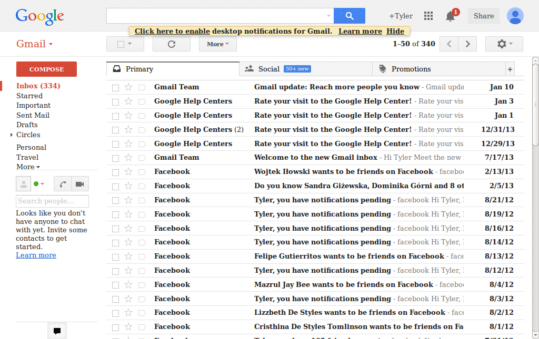Viewport: 539px width, 339px height.
Task: Go to the previous page of emails
Action: point(449,44)
